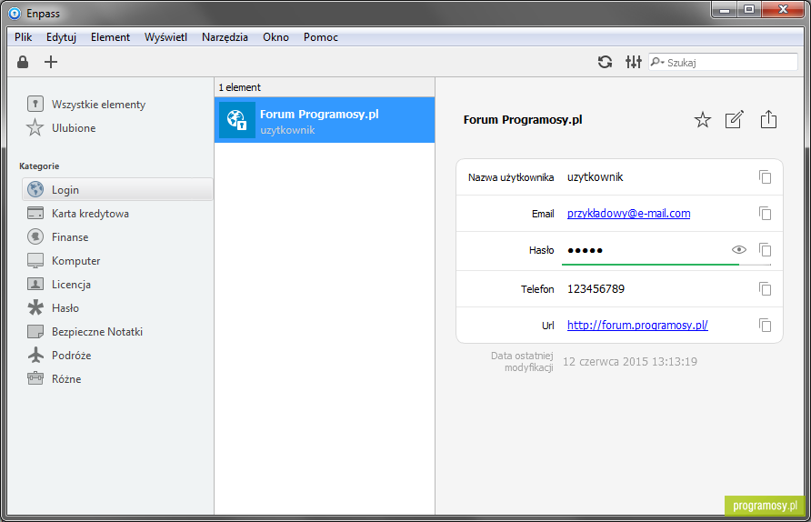Screen dimensions: 811x522
Task: Minimize the Enpass window
Action: (724, 10)
